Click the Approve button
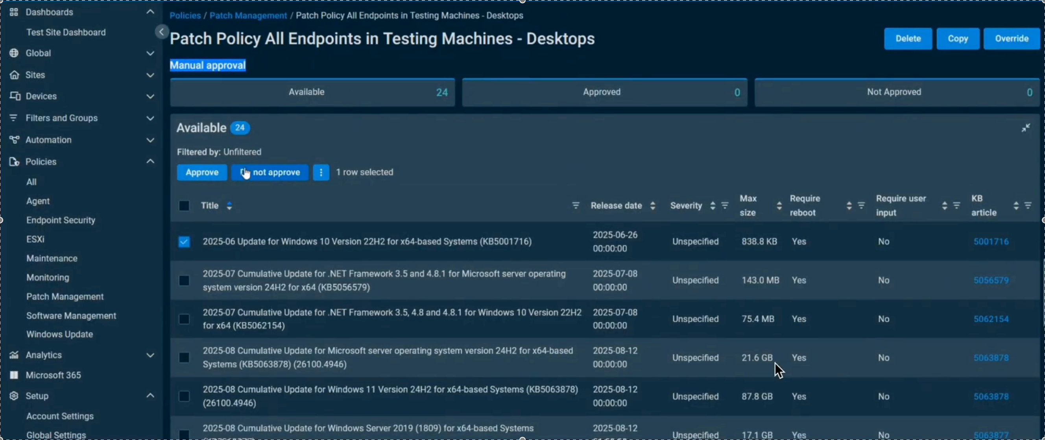Image resolution: width=1045 pixels, height=440 pixels. (x=202, y=172)
